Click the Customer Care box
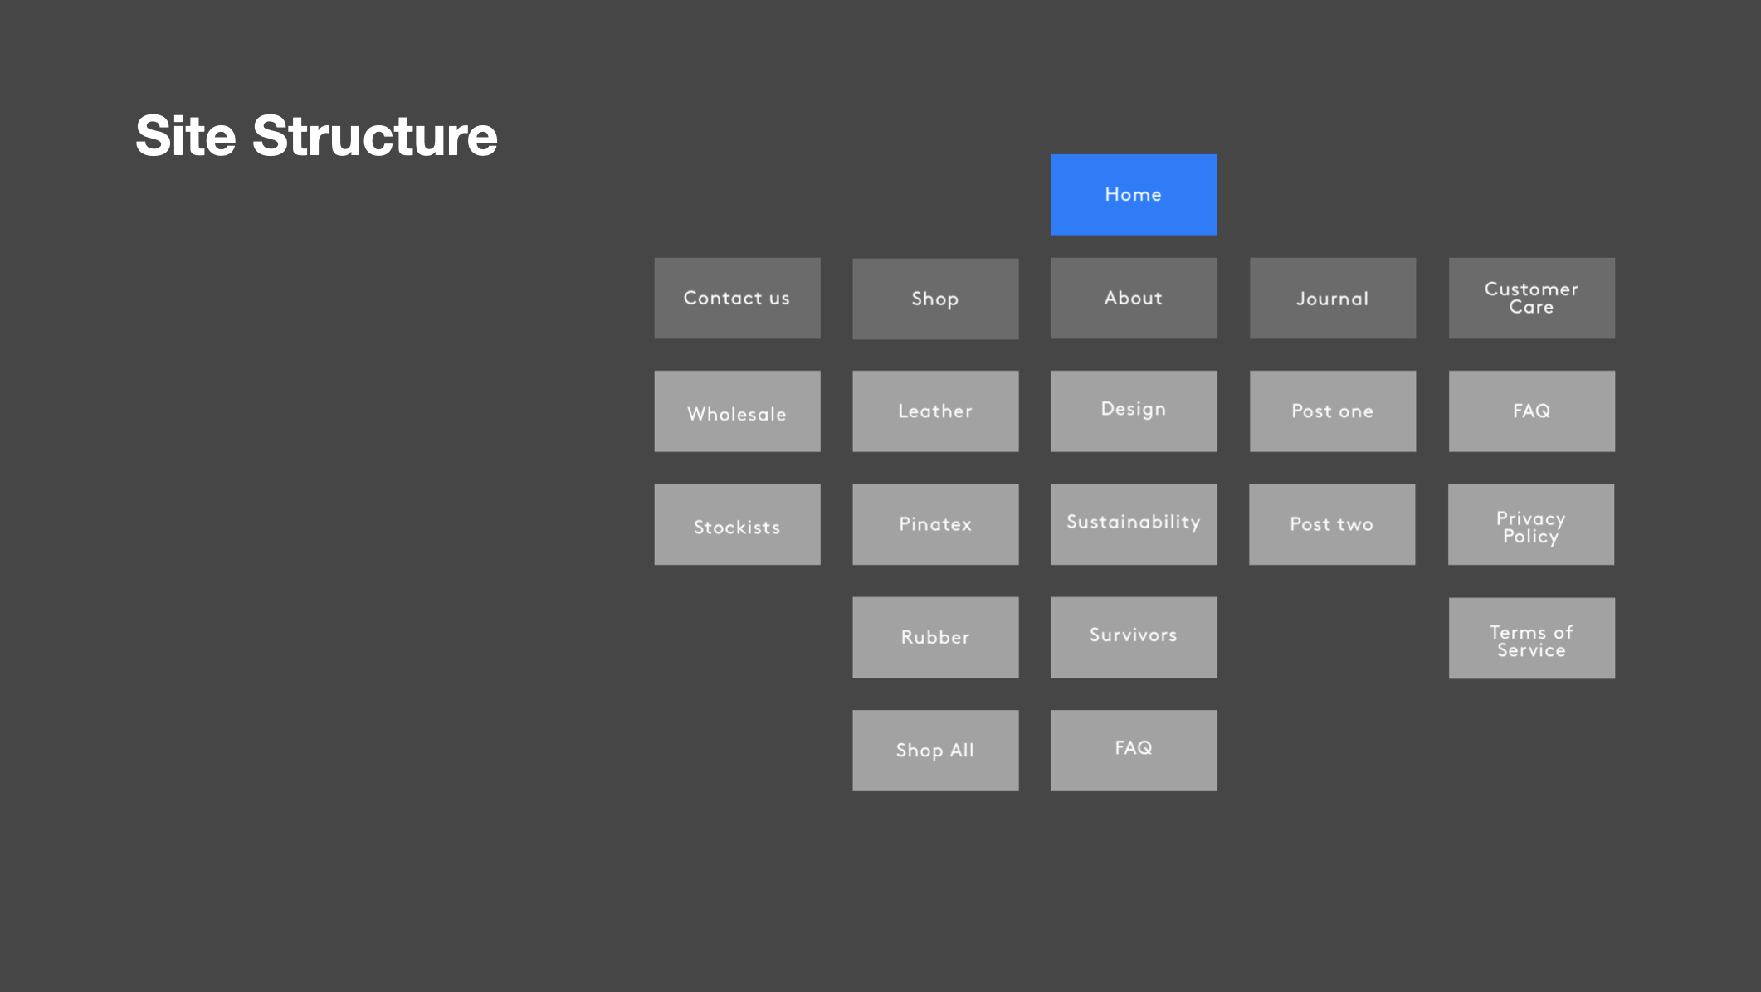This screenshot has height=992, width=1761. pos(1531,298)
